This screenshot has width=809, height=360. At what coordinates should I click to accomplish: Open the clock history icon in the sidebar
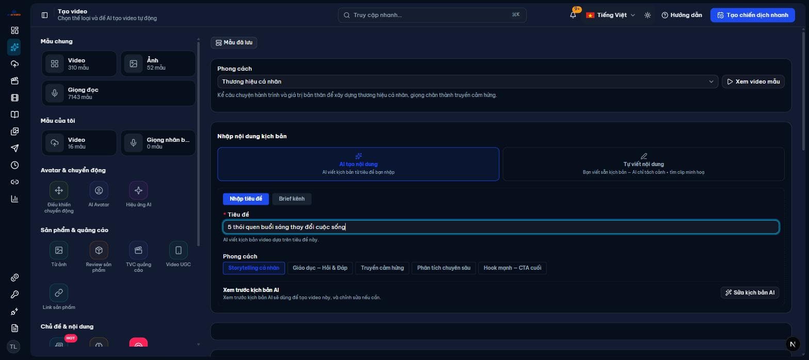14,165
